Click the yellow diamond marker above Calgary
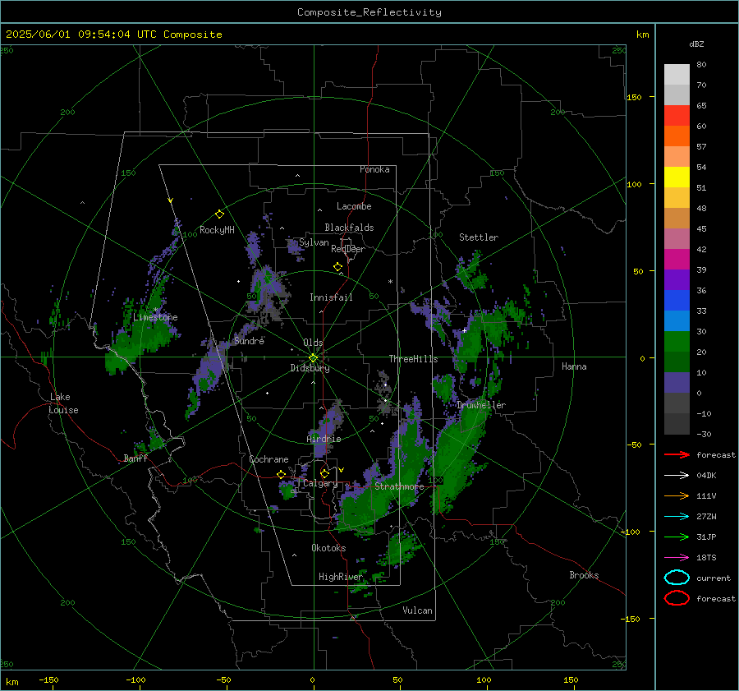Viewport: 739px width, 691px height. (x=324, y=473)
